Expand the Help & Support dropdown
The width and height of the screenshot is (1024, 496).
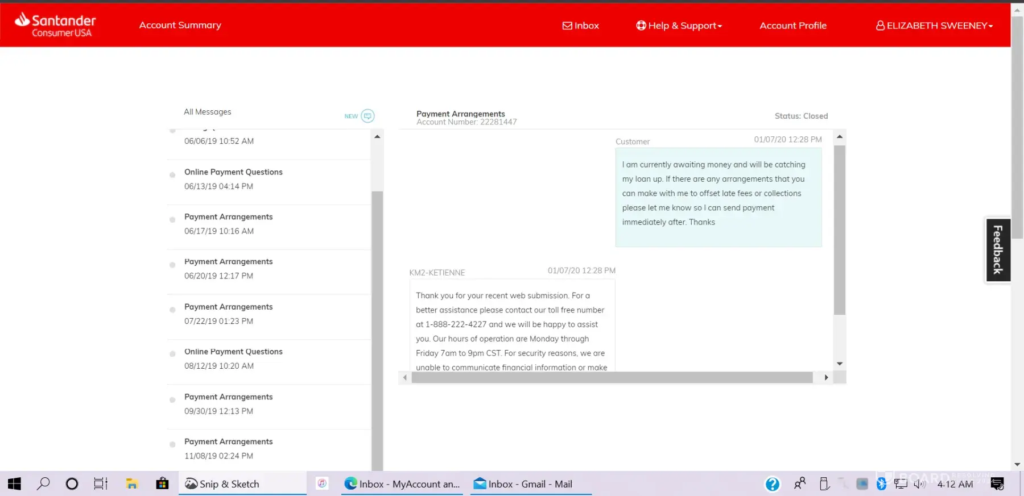(679, 26)
